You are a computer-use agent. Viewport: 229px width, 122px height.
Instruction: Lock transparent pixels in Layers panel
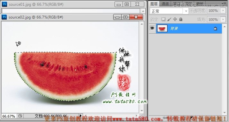click(164, 19)
